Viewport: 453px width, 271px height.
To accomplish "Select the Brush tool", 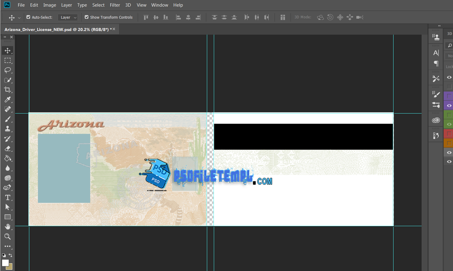I will (x=7, y=119).
